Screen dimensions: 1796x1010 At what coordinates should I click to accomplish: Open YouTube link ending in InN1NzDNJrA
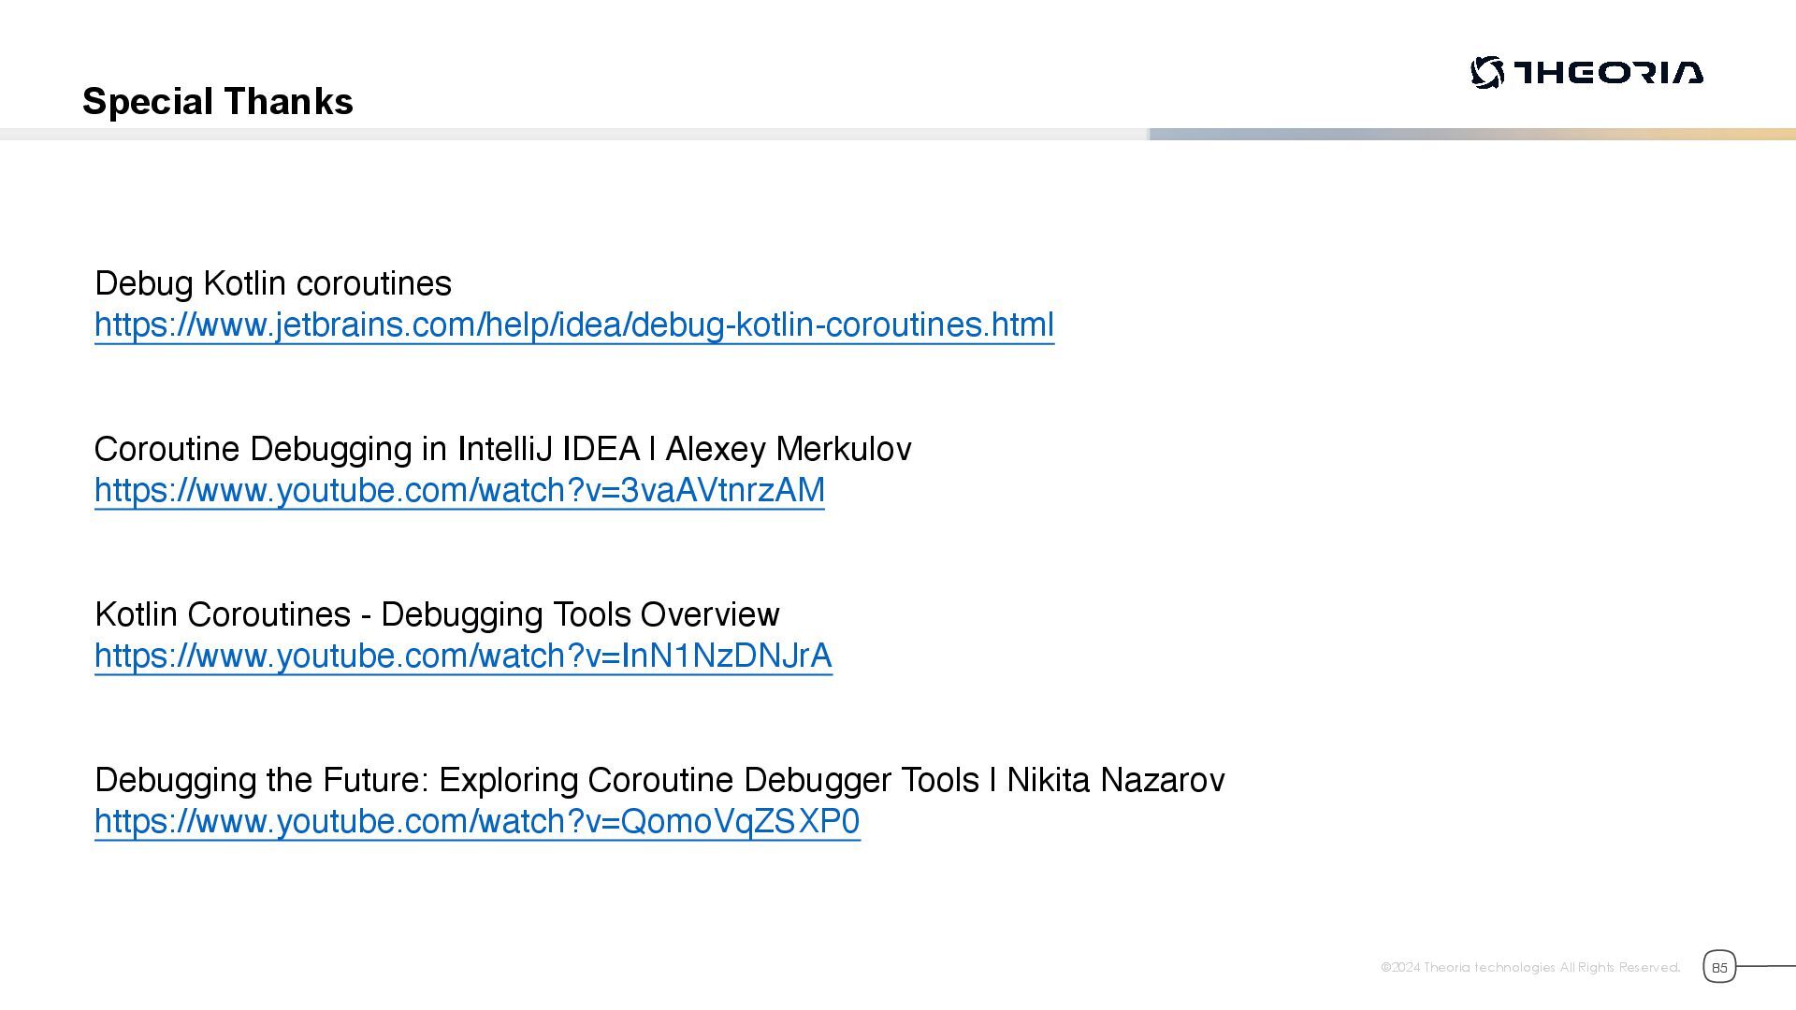463,656
